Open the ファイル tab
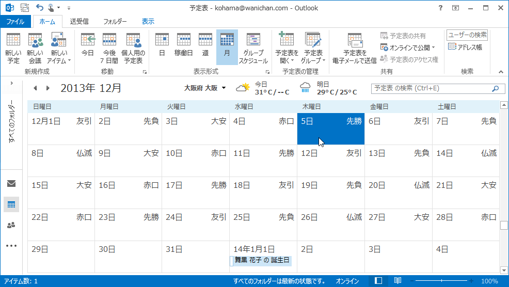This screenshot has height=287, width=509. tap(15, 22)
